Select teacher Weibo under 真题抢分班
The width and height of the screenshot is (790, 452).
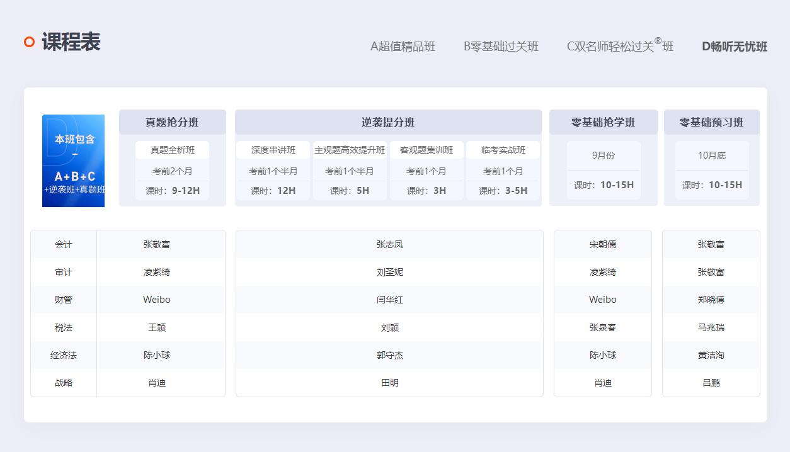157,300
